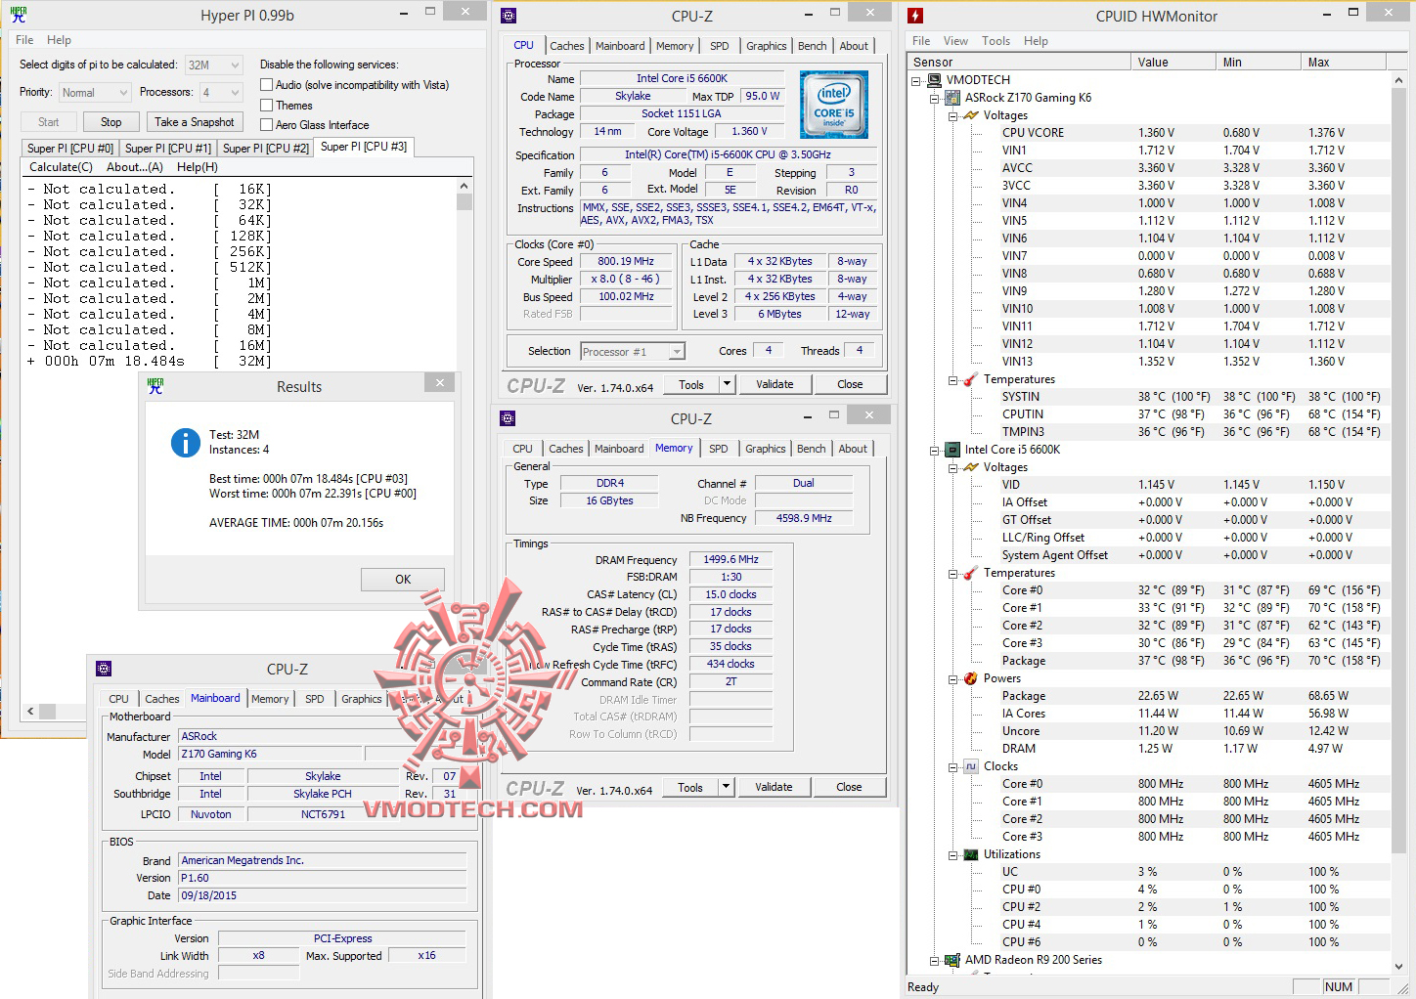Enable the Audio (solve incompatibility with Vista) checkbox
1416x999 pixels.
coord(266,85)
